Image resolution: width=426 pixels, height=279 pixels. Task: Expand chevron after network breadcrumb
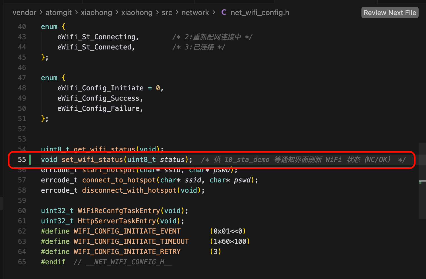point(214,13)
